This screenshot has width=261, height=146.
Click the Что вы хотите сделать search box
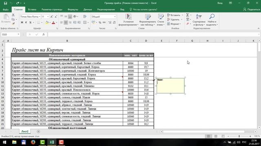click(x=144, y=10)
